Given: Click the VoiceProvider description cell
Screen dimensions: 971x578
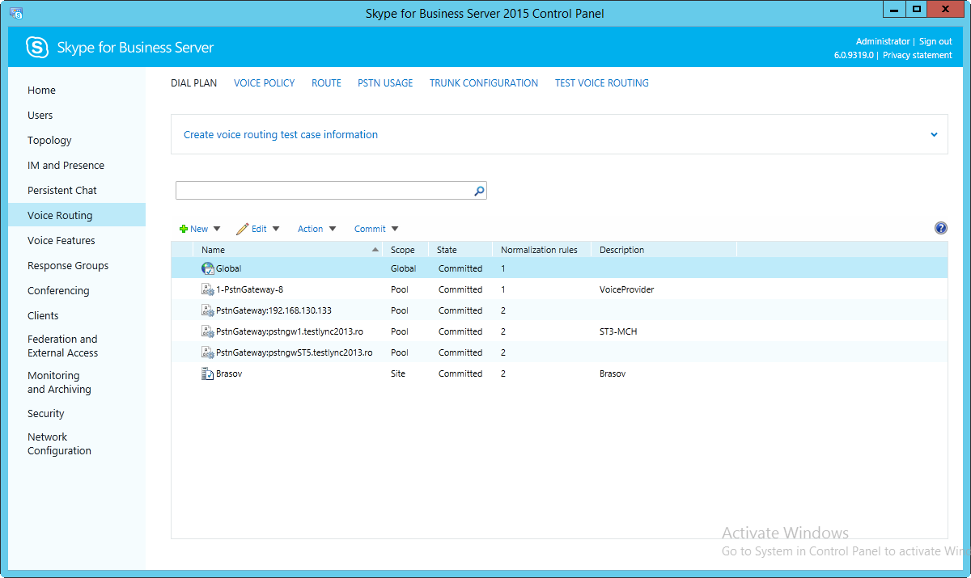Looking at the screenshot, I should coord(627,289).
